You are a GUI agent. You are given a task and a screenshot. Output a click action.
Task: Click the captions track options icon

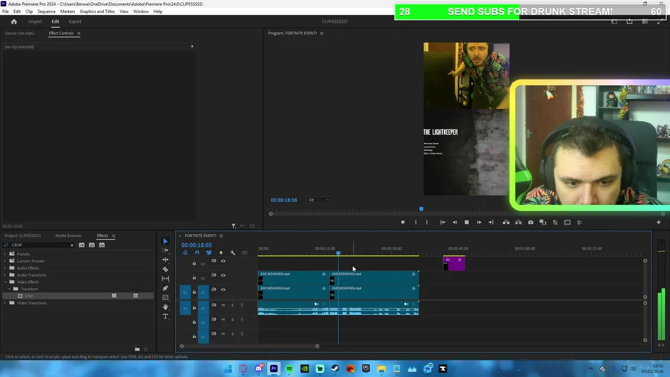click(244, 253)
